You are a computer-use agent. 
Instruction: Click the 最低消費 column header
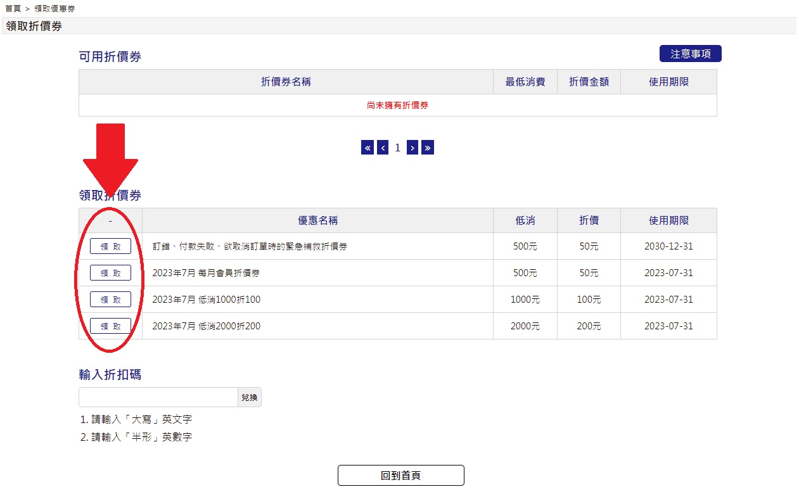525,82
